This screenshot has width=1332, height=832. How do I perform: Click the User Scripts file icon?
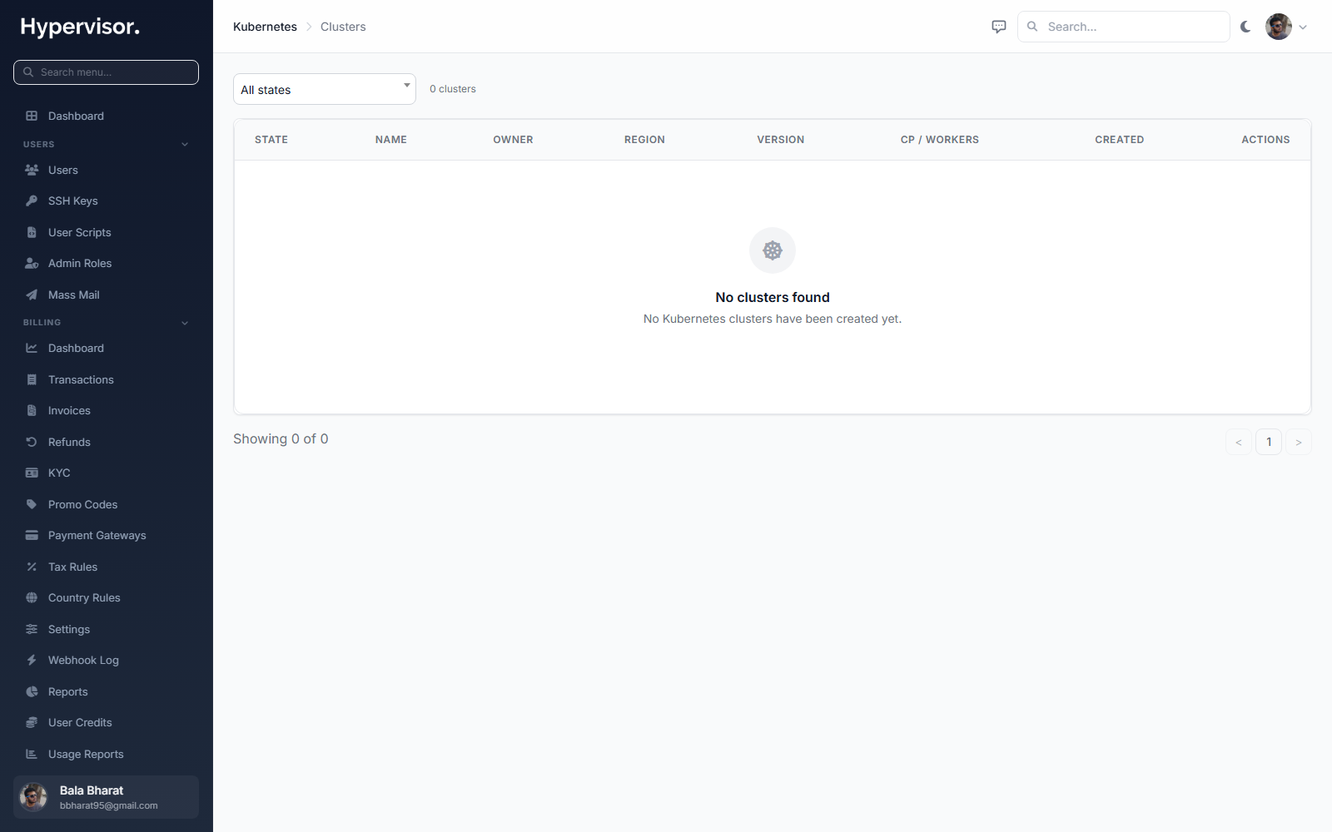[x=32, y=232]
